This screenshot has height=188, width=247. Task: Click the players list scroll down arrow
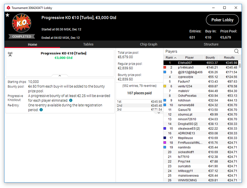coord(240,180)
